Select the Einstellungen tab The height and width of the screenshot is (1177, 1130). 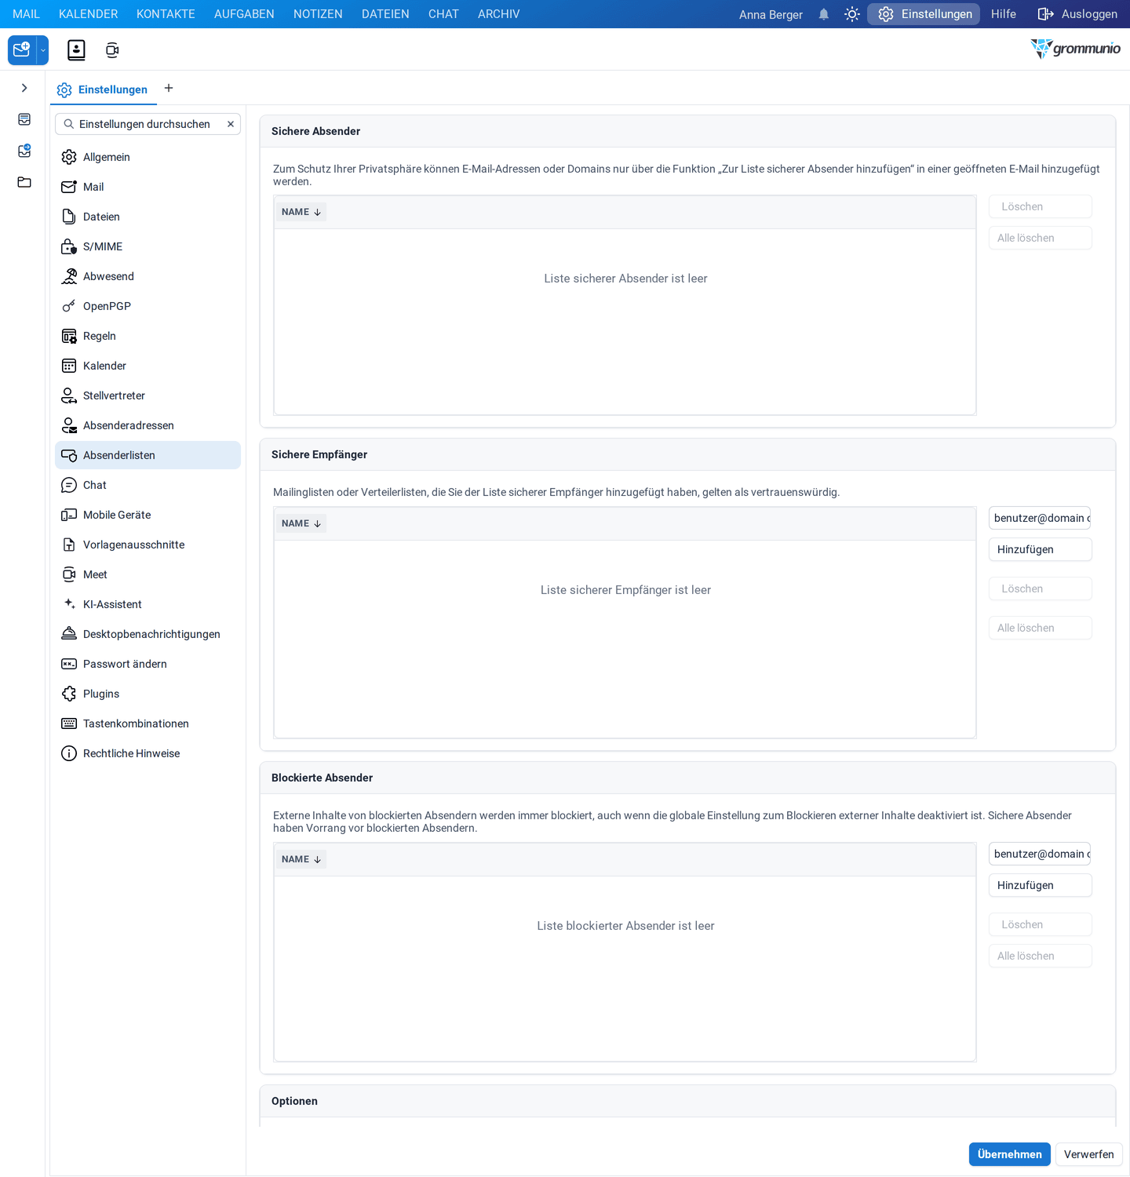(104, 89)
